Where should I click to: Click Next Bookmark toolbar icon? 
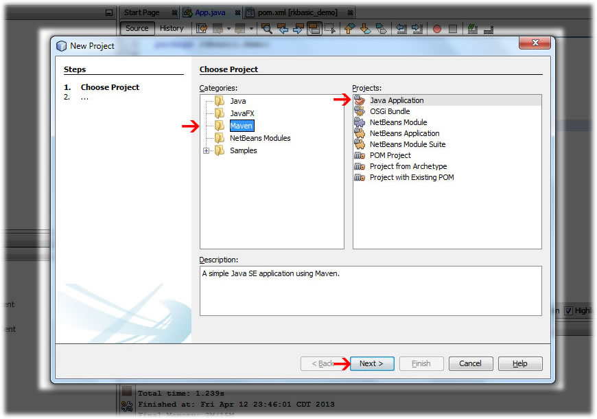coord(366,29)
